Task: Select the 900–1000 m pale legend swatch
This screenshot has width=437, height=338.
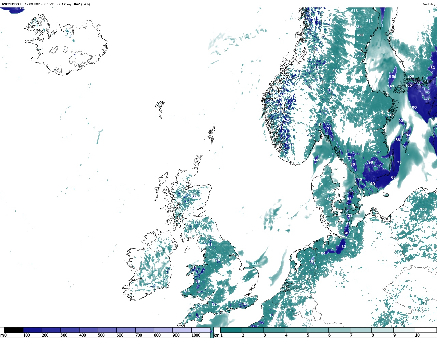Action: [x=182, y=330]
